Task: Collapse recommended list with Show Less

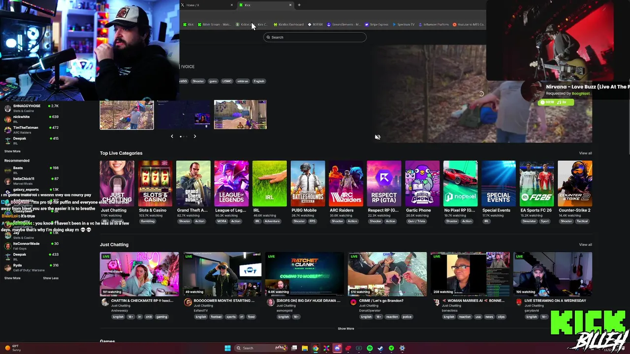Action: [51, 278]
